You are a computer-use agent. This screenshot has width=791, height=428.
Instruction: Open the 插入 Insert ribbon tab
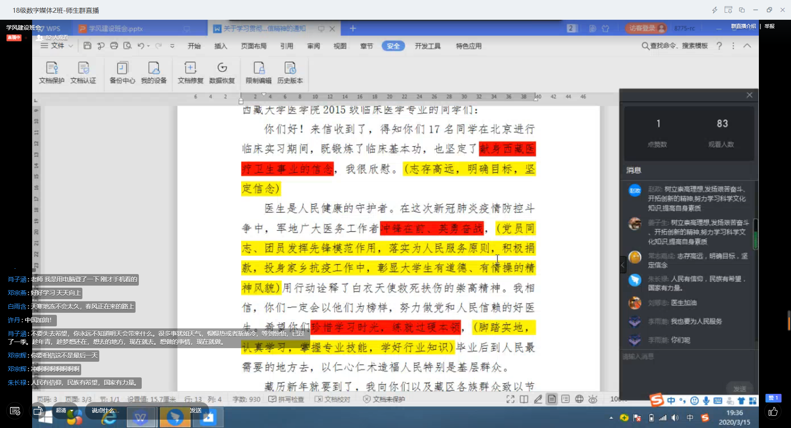(x=221, y=46)
